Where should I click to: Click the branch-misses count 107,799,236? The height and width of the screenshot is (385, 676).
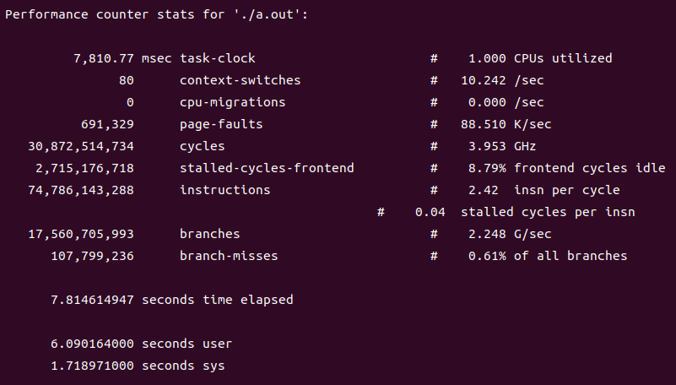93,257
